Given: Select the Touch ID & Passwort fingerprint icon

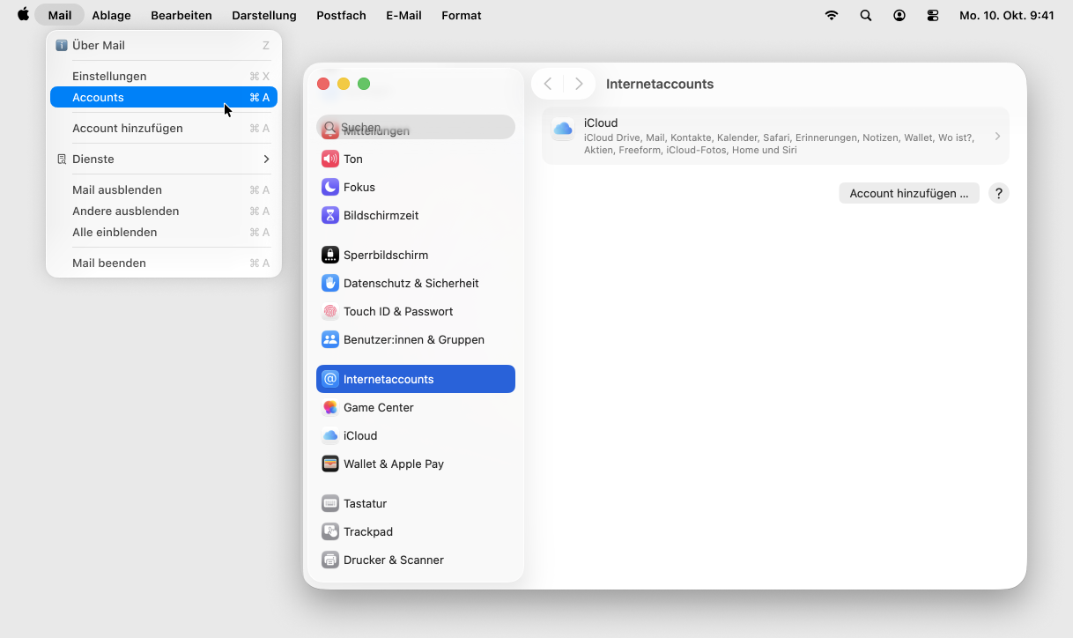Looking at the screenshot, I should pyautogui.click(x=330, y=311).
